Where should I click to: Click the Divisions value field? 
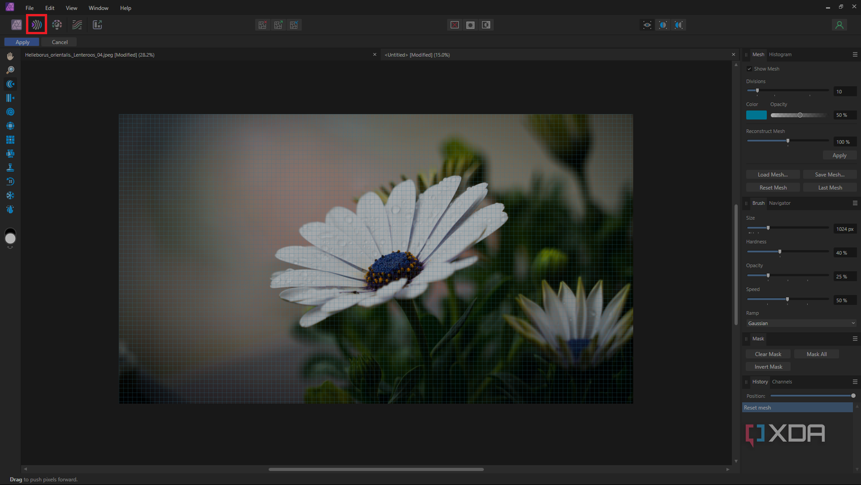coord(845,91)
